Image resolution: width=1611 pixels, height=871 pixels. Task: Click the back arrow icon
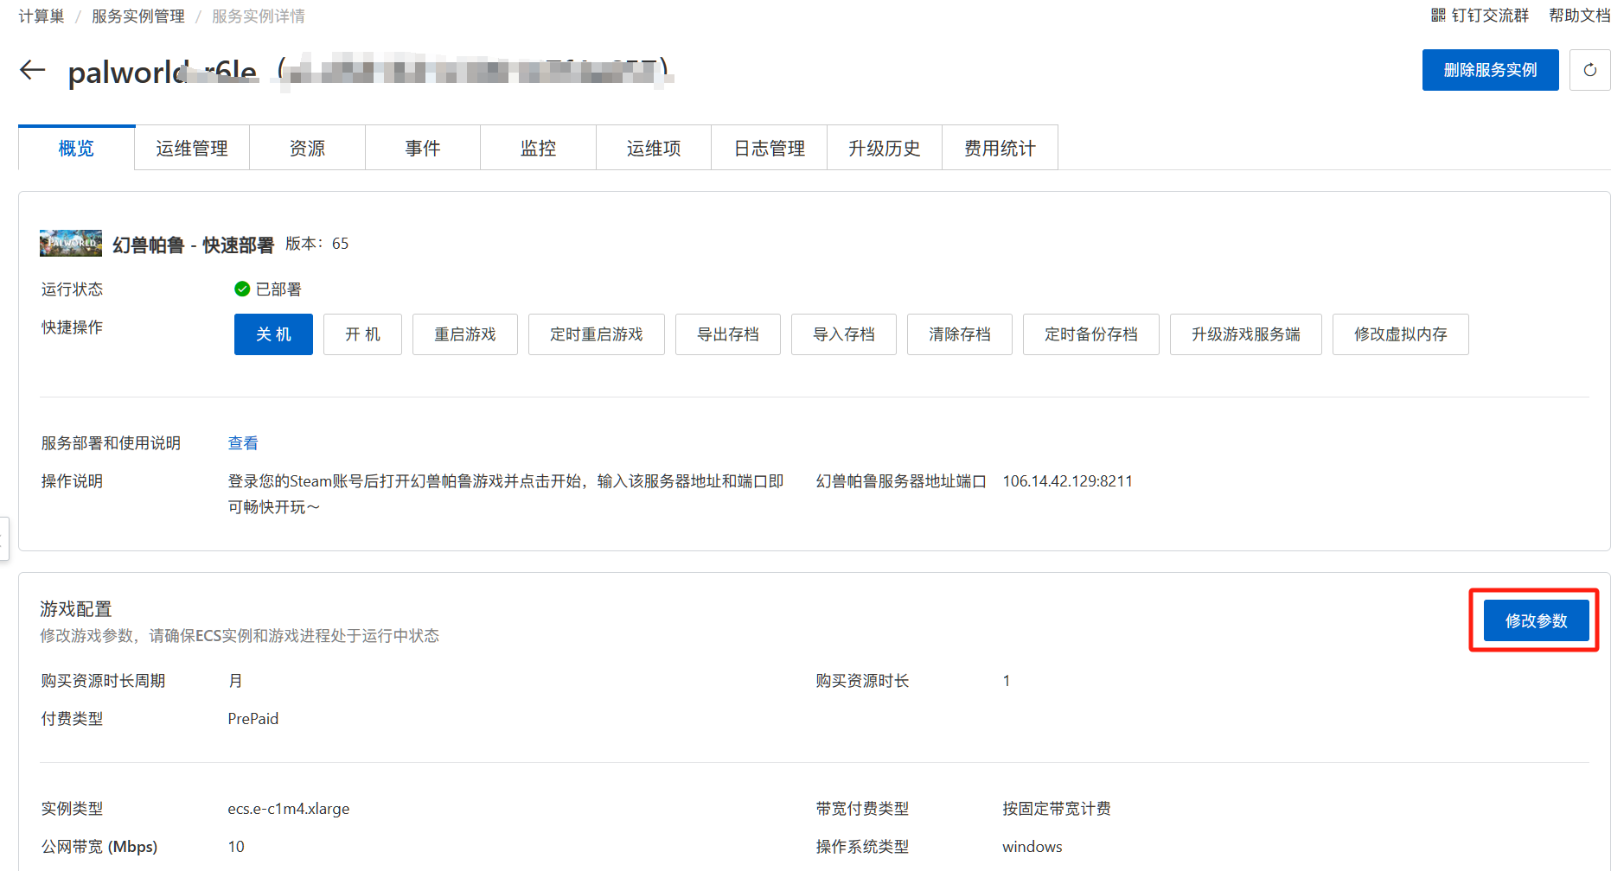pyautogui.click(x=32, y=70)
